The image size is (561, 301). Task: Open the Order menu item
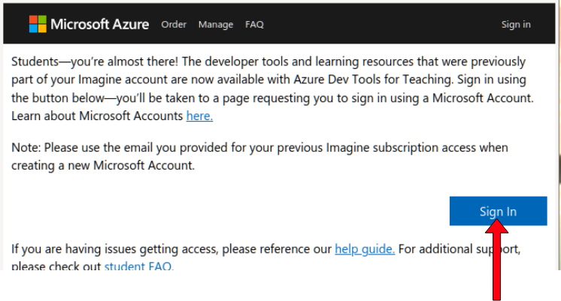(174, 25)
